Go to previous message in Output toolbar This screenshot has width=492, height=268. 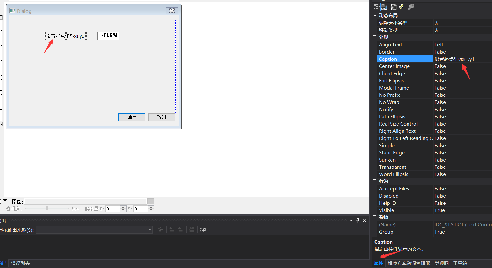pyautogui.click(x=172, y=229)
